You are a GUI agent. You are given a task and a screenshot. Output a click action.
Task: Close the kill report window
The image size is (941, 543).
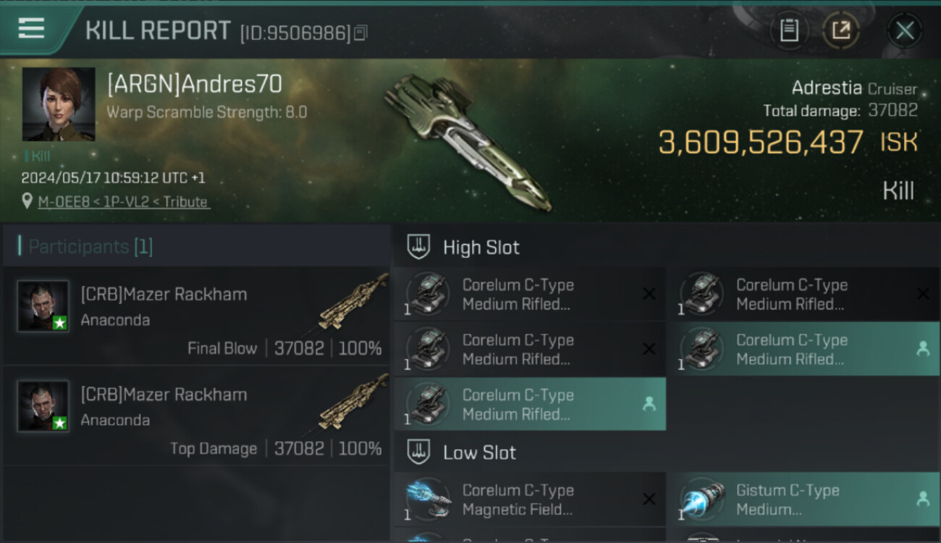coord(905,31)
